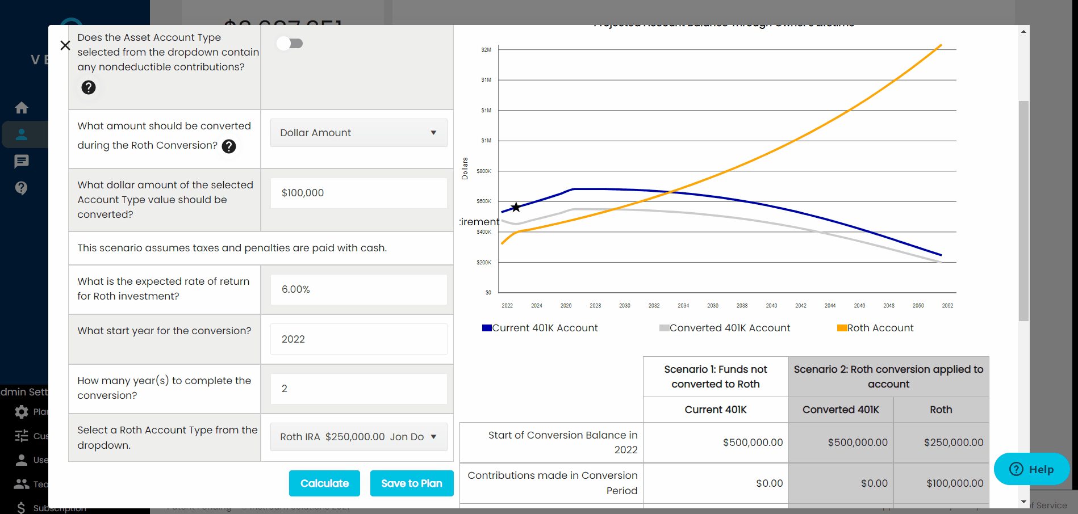Image resolution: width=1078 pixels, height=514 pixels.
Task: Expand the Dollar Amount dropdown
Action: click(358, 133)
